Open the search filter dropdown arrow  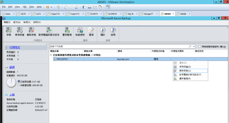pyautogui.click(x=194, y=46)
